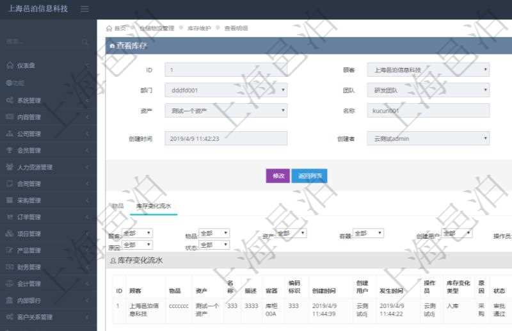Click the purple 修改 button

point(277,176)
